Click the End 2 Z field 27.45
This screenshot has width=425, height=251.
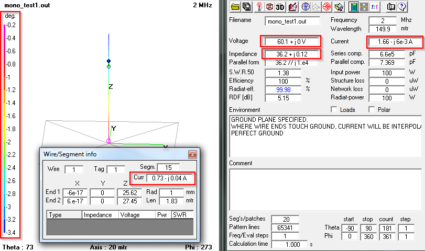129,201
